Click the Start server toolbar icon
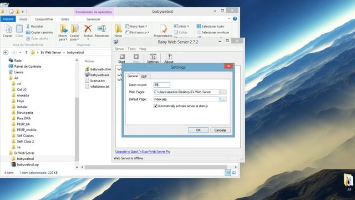355x200 pixels. (122, 58)
